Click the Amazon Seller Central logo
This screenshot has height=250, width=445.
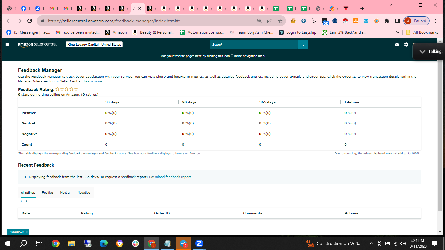click(x=37, y=44)
